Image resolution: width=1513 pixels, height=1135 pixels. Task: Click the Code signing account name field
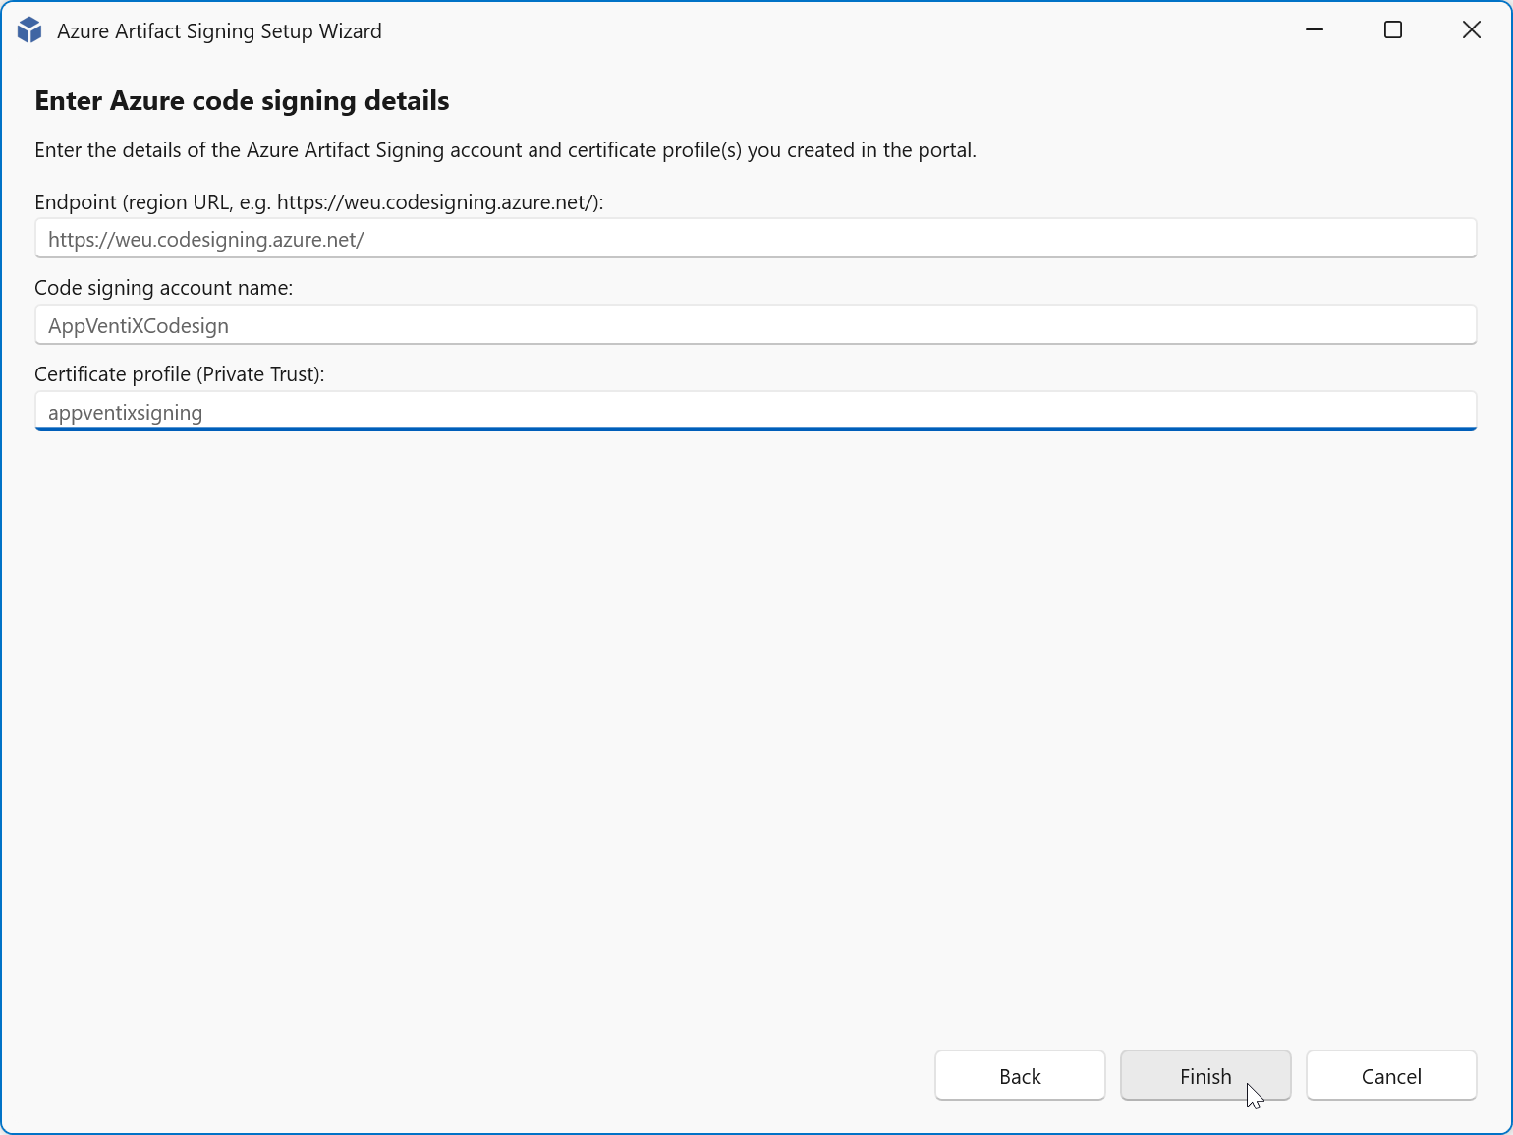point(756,325)
